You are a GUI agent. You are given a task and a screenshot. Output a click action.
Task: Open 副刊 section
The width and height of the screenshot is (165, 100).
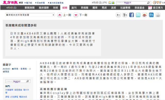74,8
